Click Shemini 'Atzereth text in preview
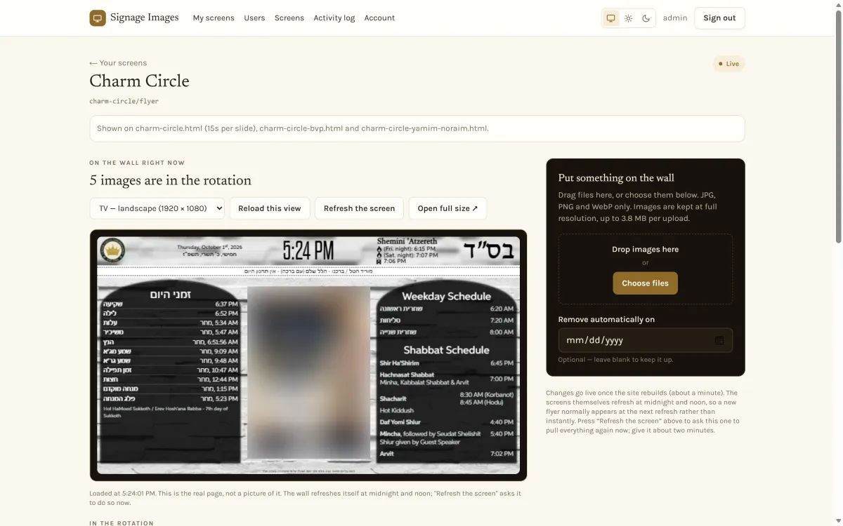This screenshot has width=843, height=526. click(x=407, y=241)
